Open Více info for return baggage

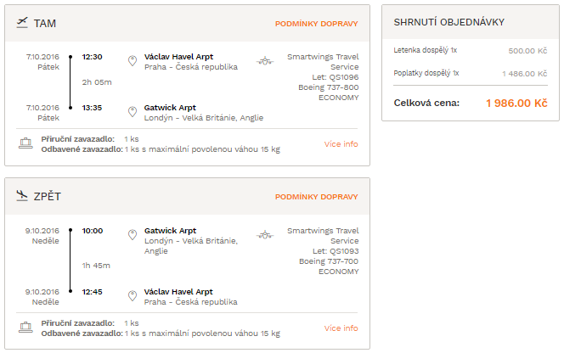(x=341, y=328)
